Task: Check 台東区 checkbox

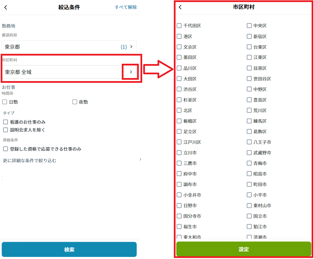Action: click(249, 47)
